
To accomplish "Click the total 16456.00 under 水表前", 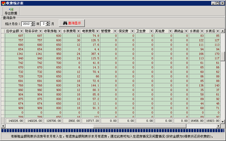I will (x=197, y=121).
